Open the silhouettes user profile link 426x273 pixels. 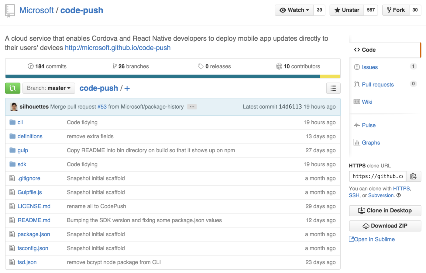click(34, 107)
